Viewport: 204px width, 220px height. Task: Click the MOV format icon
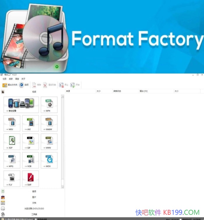[49, 160]
